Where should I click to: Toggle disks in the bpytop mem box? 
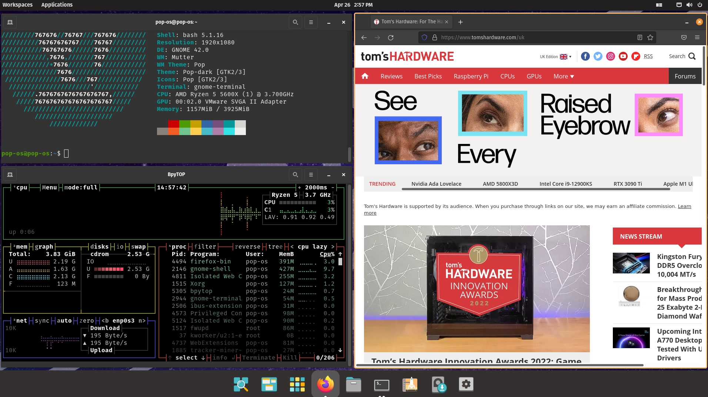pyautogui.click(x=99, y=247)
